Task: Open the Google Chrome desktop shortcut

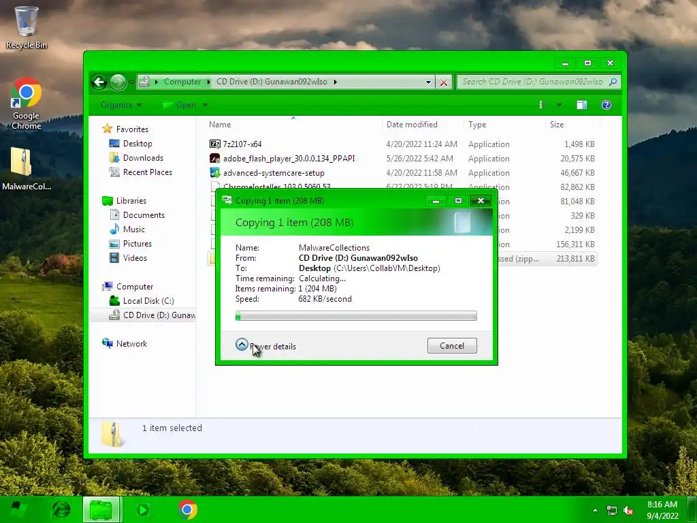Action: click(x=27, y=104)
